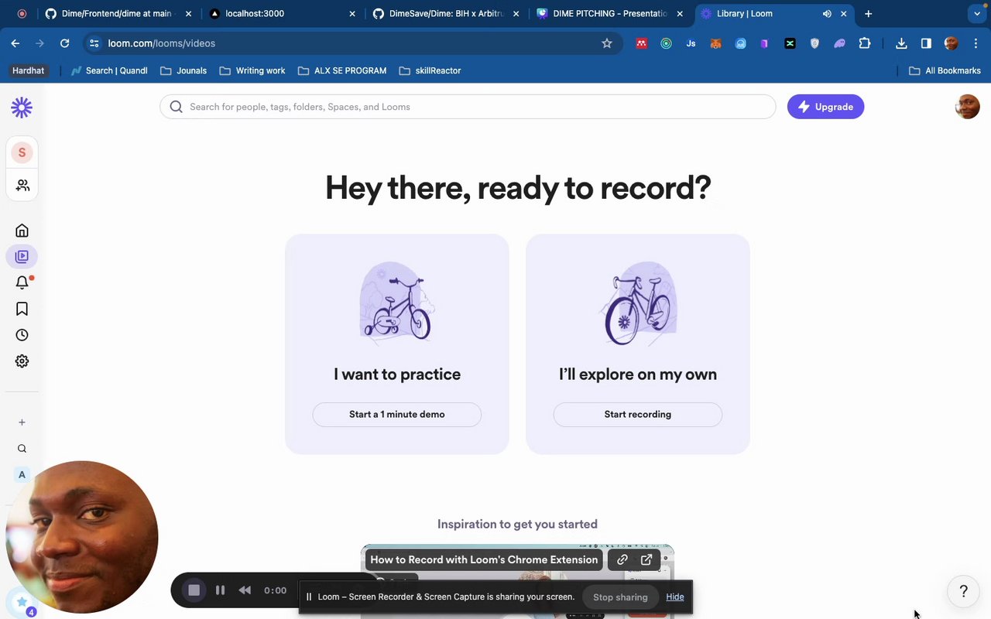Toggle the Chrome side panel
991x619 pixels.
coord(926,43)
